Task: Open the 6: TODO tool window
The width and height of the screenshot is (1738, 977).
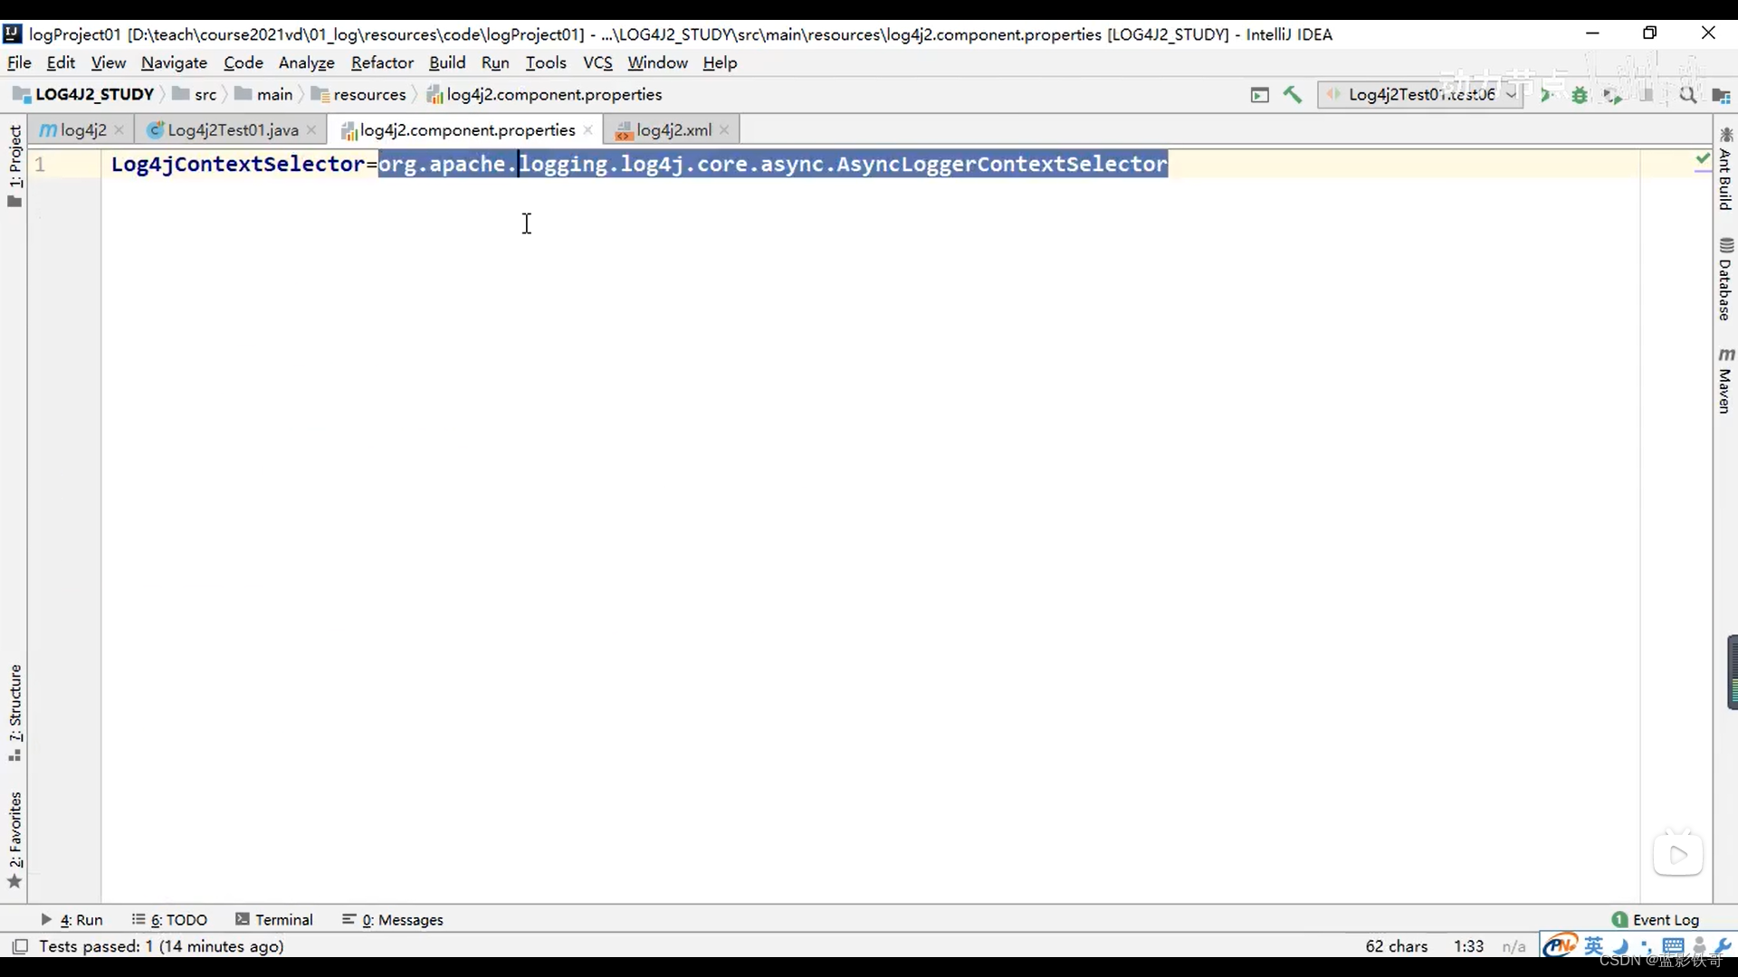Action: [x=169, y=920]
